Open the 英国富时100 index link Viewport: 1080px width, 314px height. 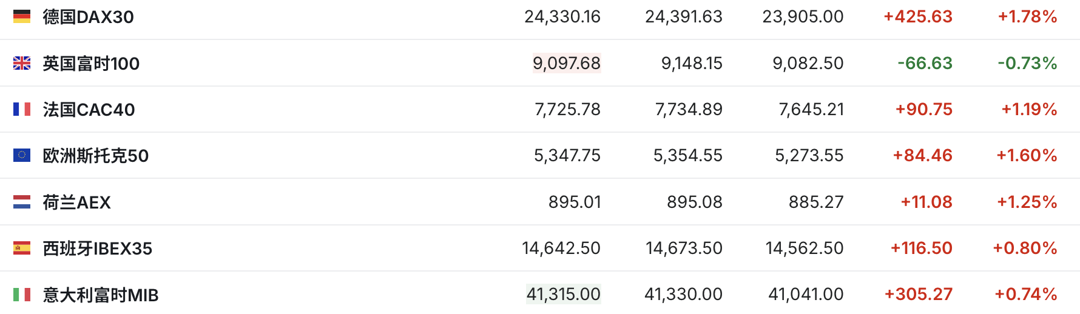(91, 63)
